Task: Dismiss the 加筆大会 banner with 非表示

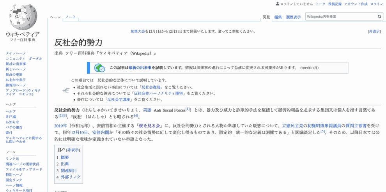Action: [374, 32]
